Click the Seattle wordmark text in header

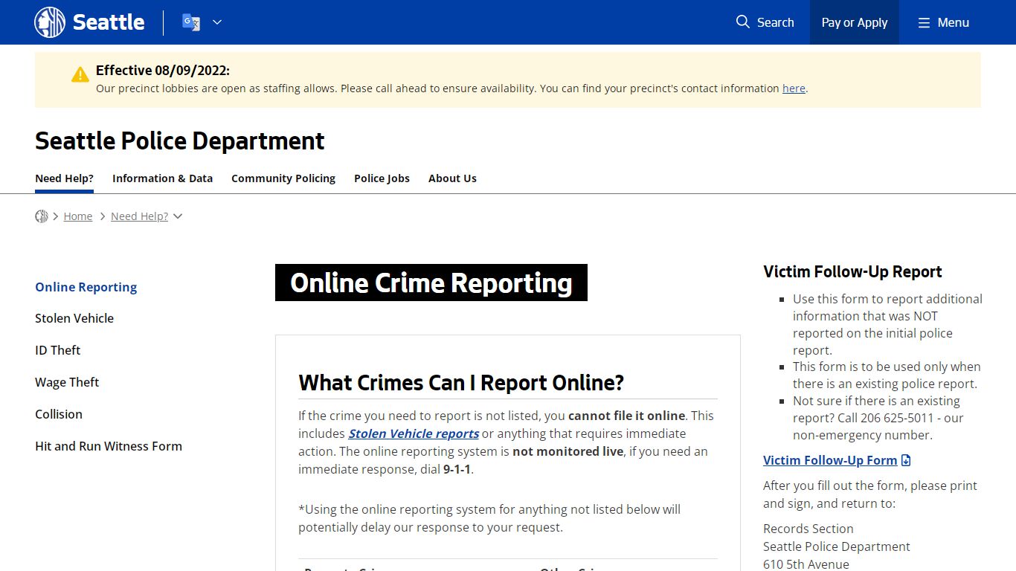pyautogui.click(x=109, y=22)
